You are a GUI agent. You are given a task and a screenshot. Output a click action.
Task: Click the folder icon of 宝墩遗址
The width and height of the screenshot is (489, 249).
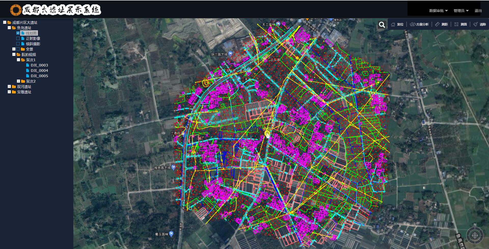pyautogui.click(x=14, y=92)
